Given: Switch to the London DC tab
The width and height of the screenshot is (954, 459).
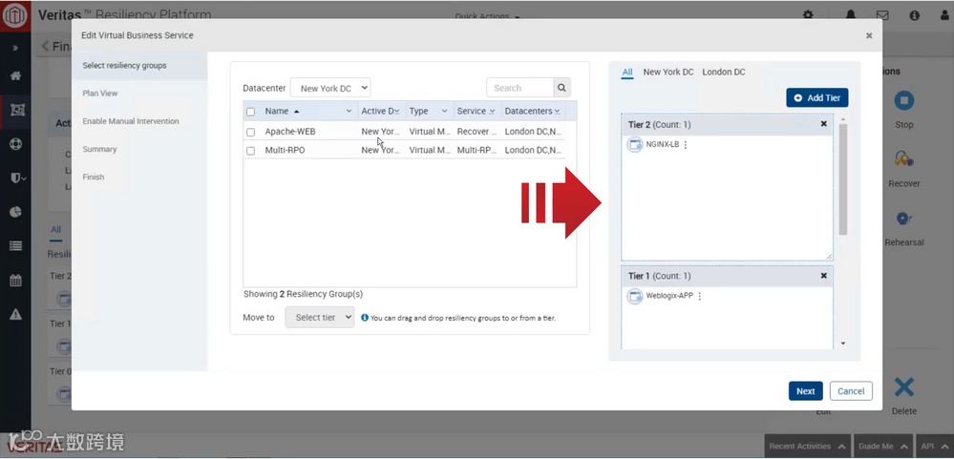Looking at the screenshot, I should 724,72.
